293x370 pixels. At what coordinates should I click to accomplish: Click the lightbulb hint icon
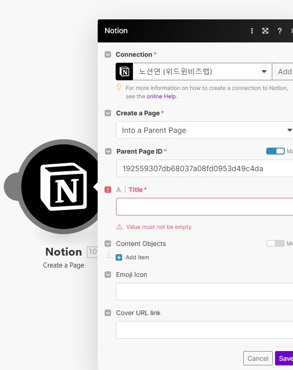[x=119, y=87]
